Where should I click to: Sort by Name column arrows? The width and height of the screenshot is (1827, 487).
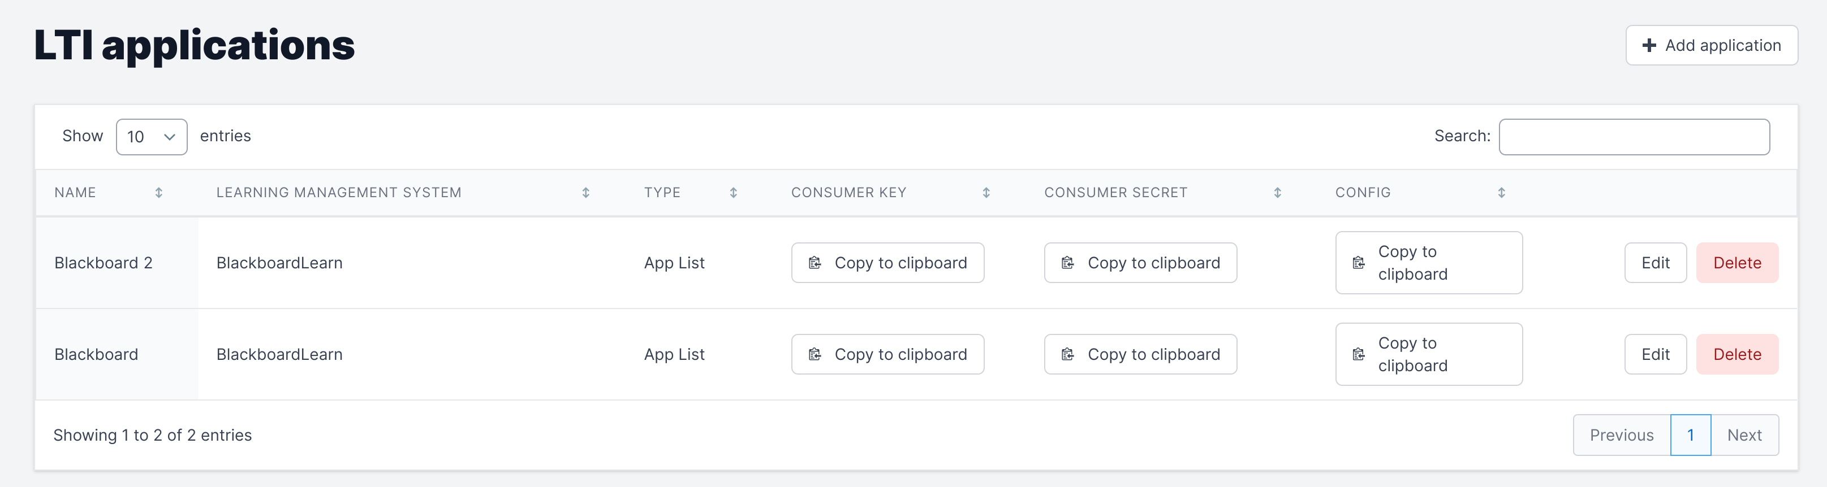click(159, 193)
